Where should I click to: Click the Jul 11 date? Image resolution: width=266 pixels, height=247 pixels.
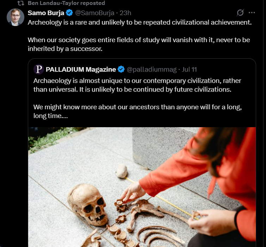coord(190,69)
